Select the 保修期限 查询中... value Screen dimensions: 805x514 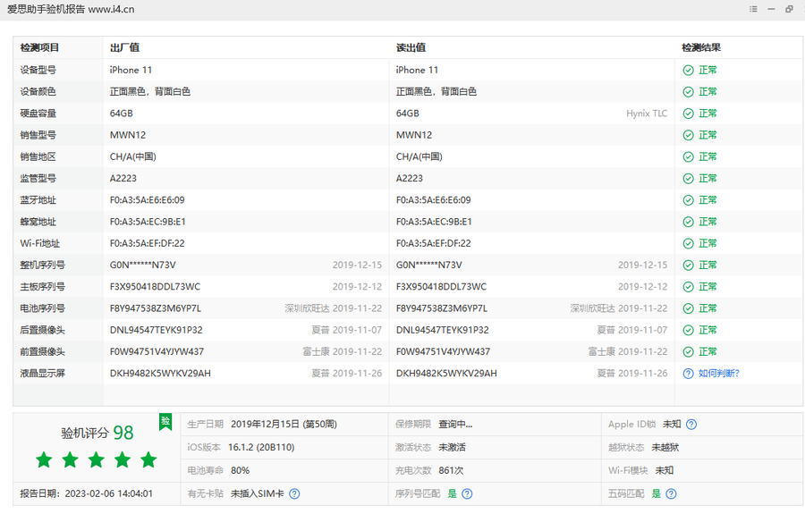pos(455,425)
